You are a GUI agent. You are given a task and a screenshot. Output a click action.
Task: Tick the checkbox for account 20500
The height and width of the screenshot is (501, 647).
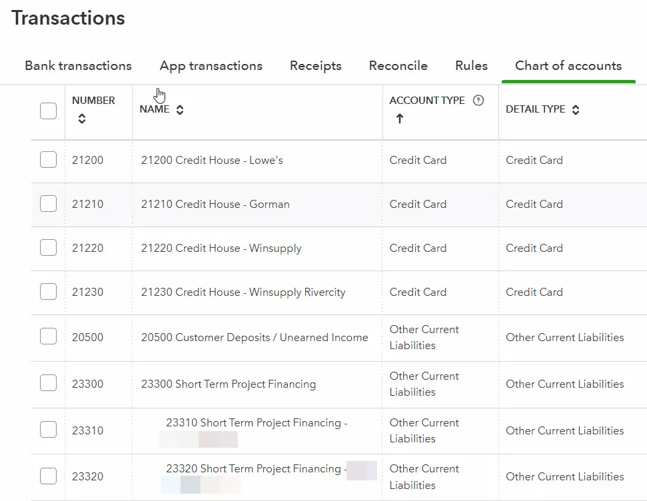coord(49,337)
